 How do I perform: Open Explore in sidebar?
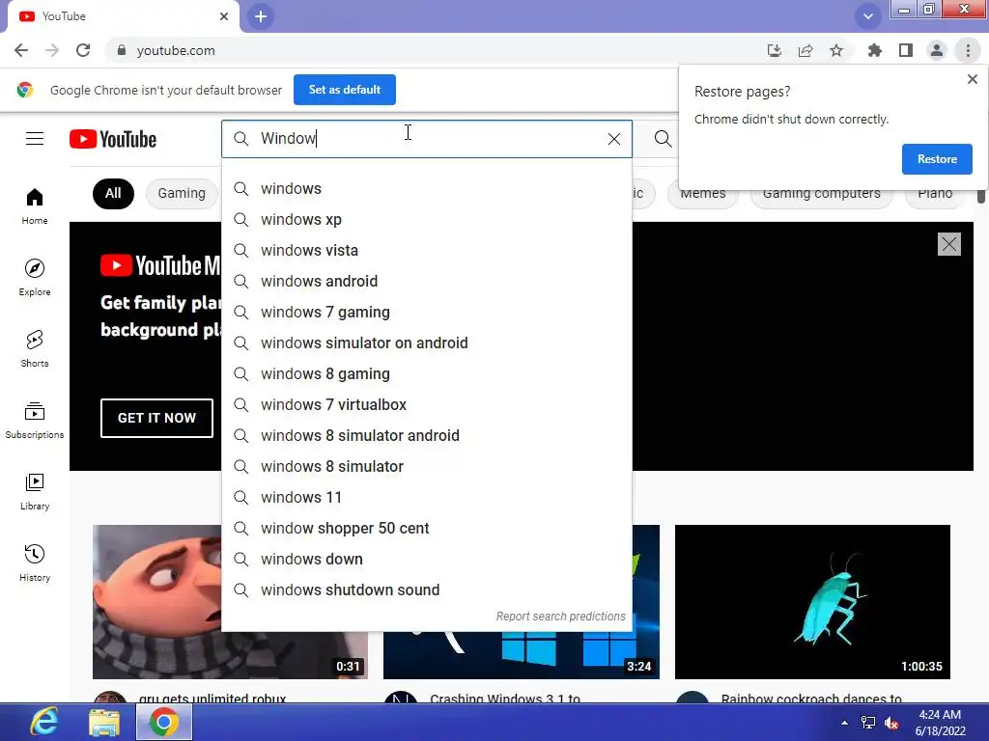(x=35, y=278)
